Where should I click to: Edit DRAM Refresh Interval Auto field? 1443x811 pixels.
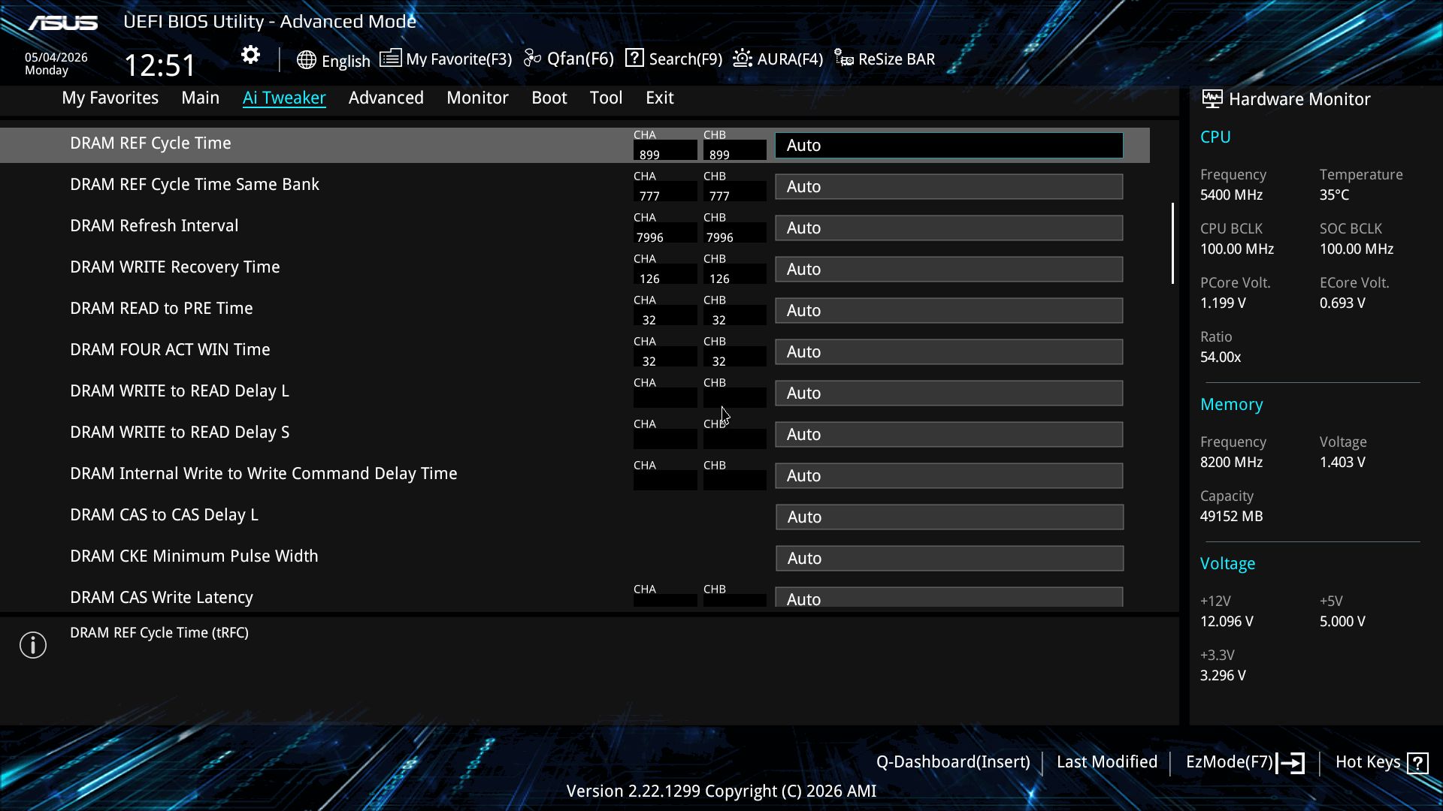pyautogui.click(x=949, y=228)
